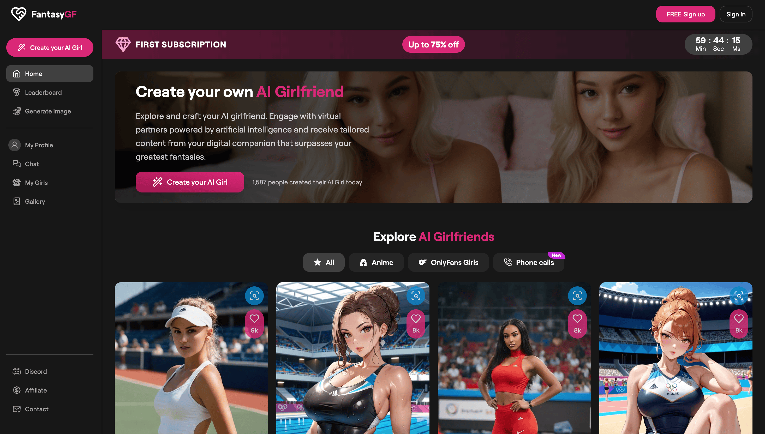
Task: Click the Gallery sidebar icon
Action: point(16,201)
